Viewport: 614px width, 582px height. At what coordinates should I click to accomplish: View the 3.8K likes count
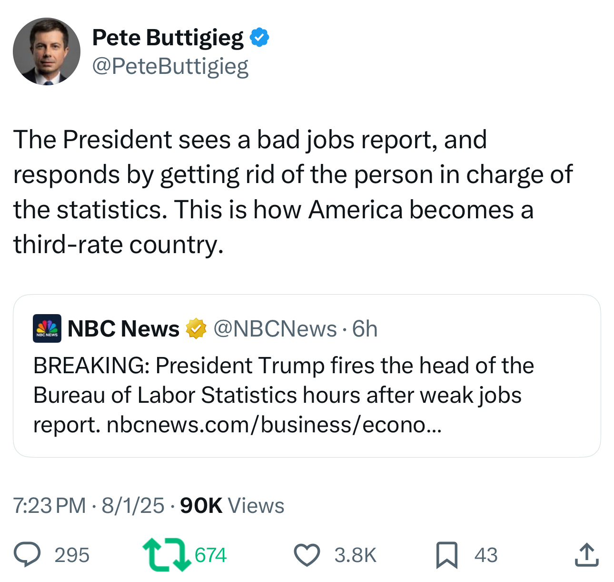(x=355, y=555)
